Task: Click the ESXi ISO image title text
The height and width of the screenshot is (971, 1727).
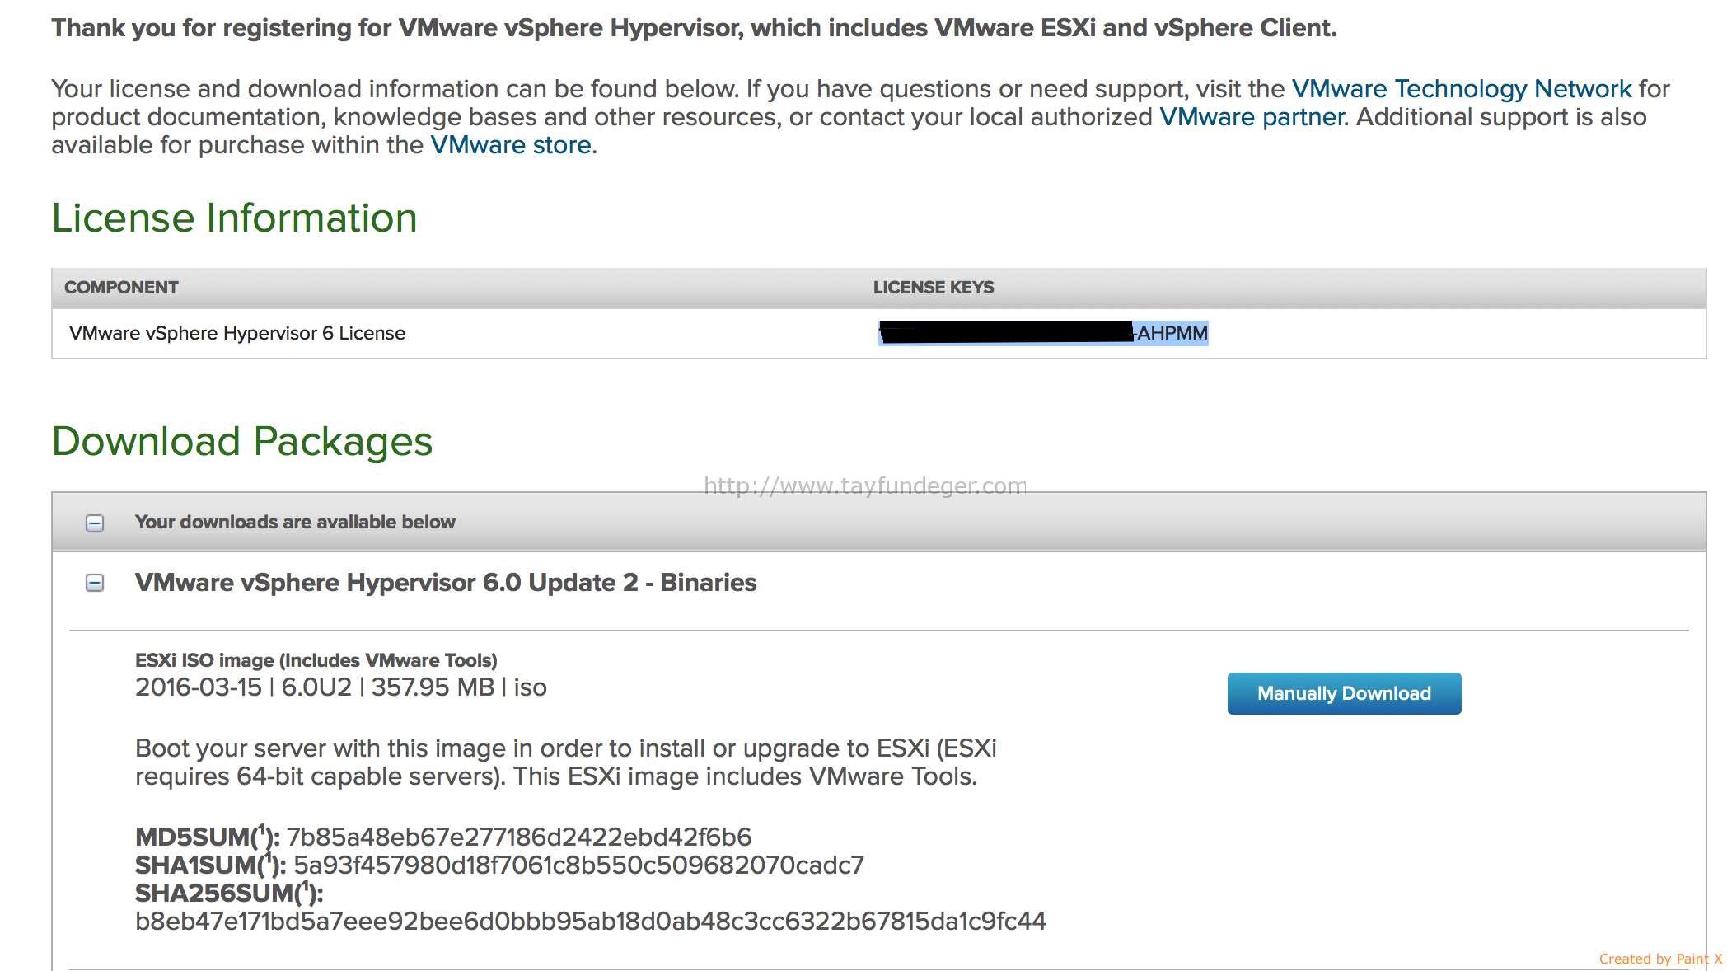Action: click(x=316, y=660)
